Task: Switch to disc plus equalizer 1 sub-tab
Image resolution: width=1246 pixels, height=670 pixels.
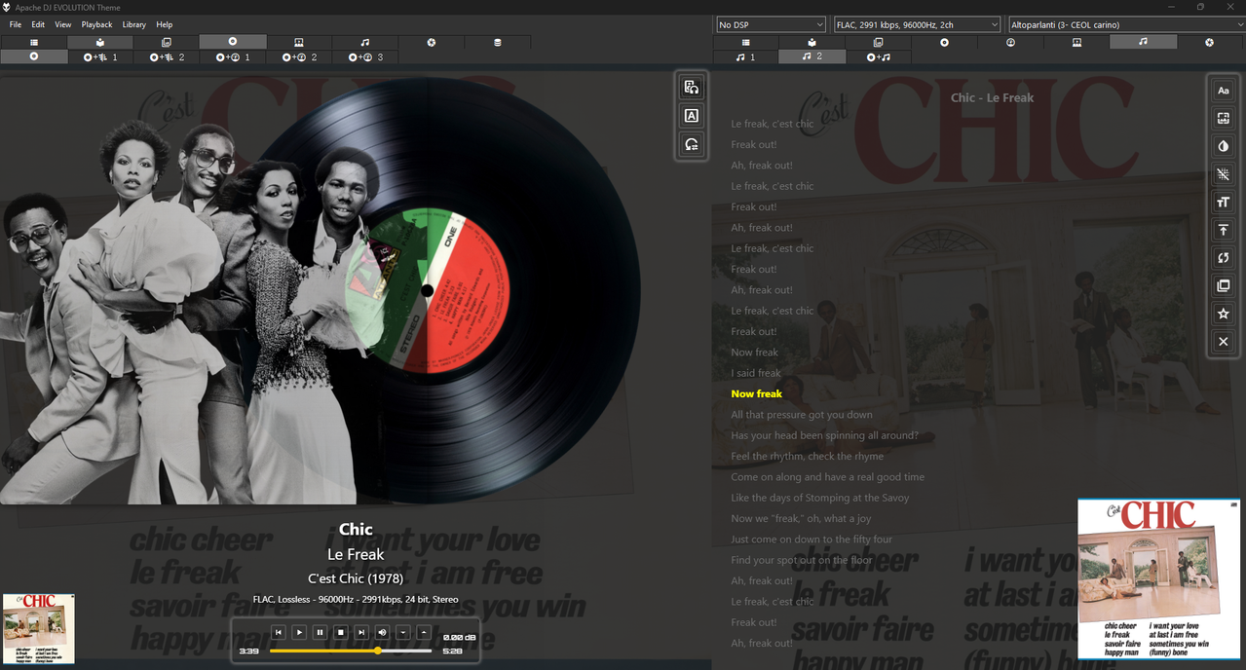Action: (100, 57)
